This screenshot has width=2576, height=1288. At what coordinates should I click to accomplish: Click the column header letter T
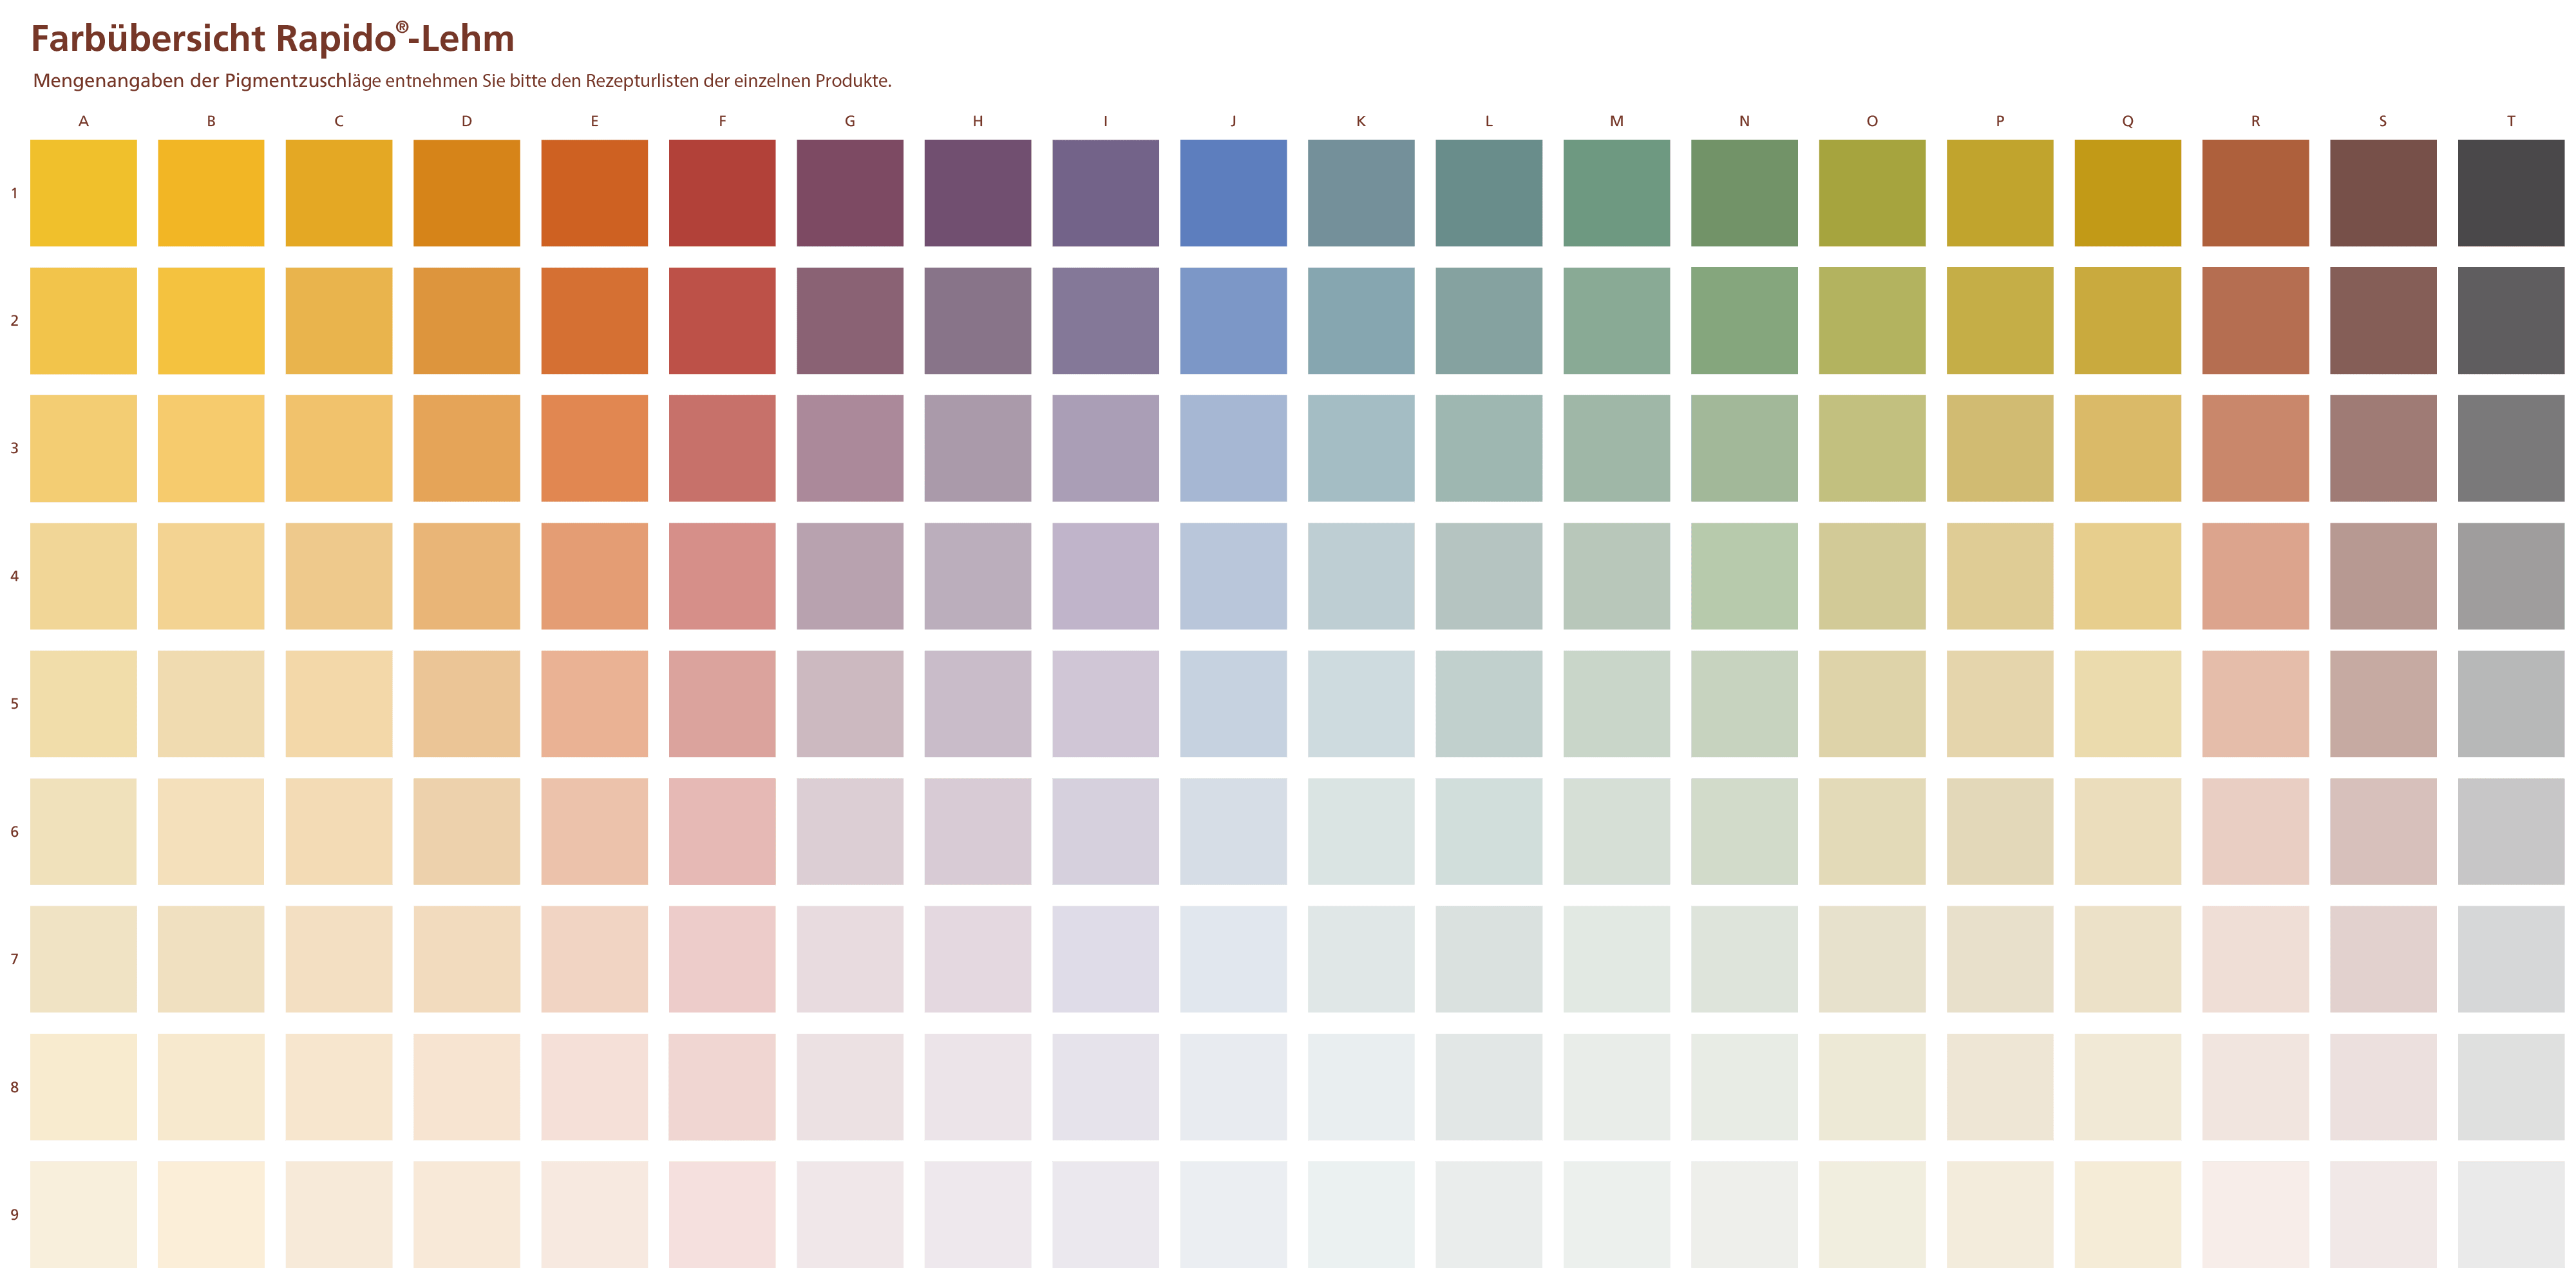(x=2511, y=121)
